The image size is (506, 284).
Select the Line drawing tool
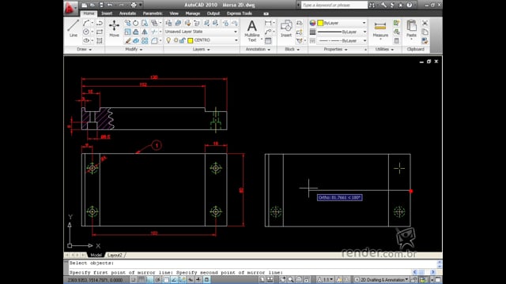(x=74, y=28)
